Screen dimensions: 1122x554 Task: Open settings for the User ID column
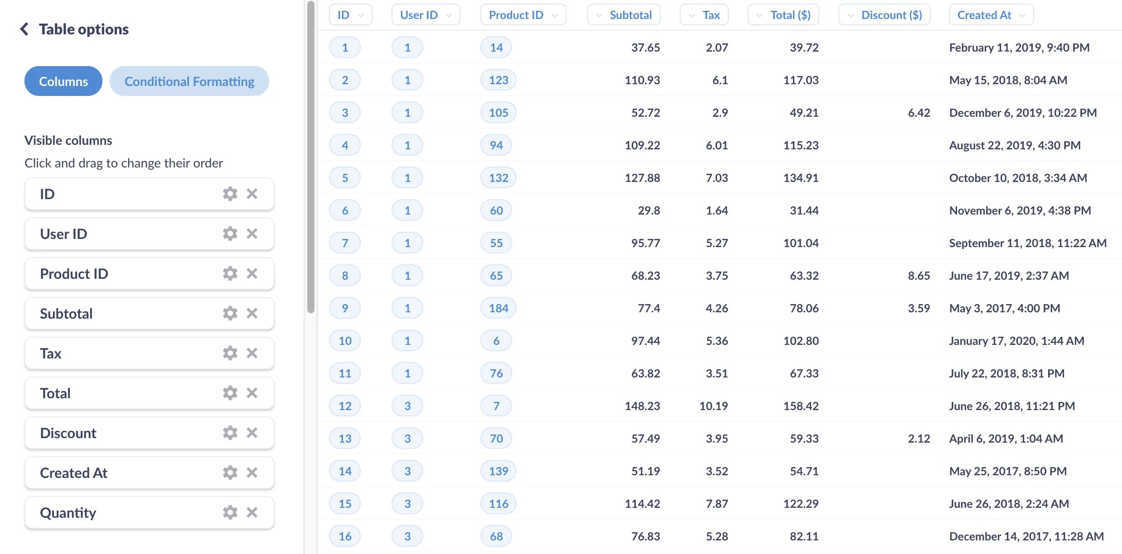(x=230, y=234)
